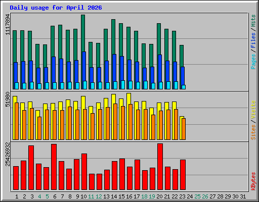Viewport: 259px width, 202px height.
Task: Click day 12 weekend label on axis
Action: (99, 196)
